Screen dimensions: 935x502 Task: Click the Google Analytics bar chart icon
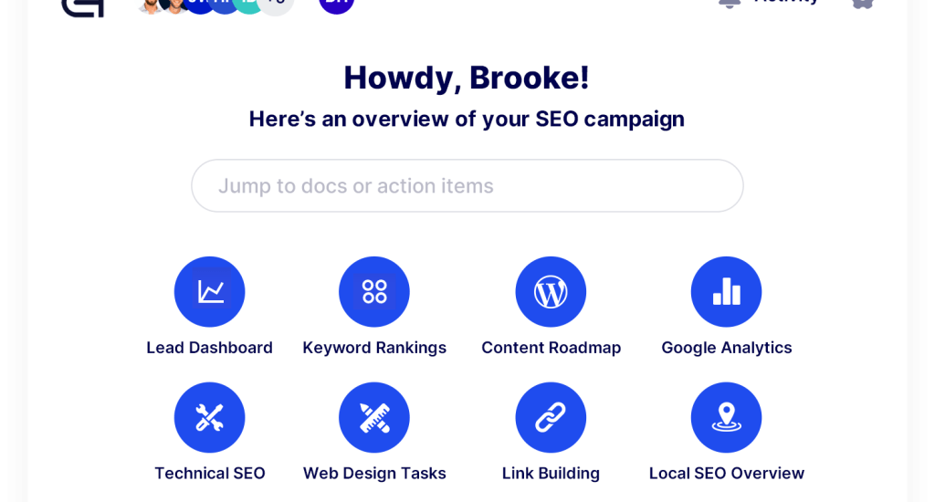pos(727,292)
